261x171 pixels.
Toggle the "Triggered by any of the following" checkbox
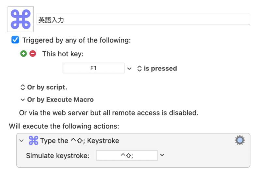point(15,40)
